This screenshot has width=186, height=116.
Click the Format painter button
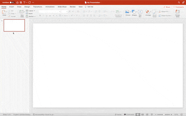[12, 16]
